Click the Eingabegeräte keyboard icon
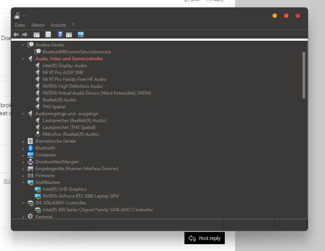The height and width of the screenshot is (251, 325). point(30,169)
